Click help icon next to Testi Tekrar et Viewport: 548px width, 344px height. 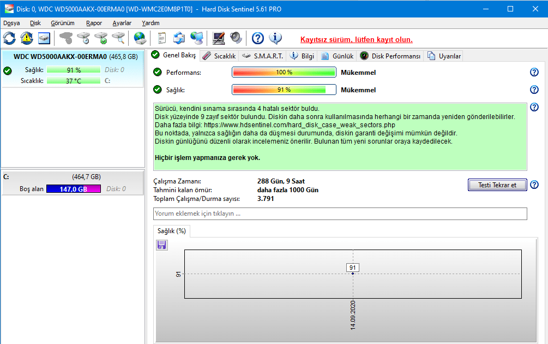pyautogui.click(x=534, y=185)
